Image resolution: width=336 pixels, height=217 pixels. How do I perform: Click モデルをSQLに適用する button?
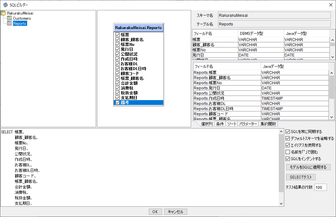click(308, 167)
